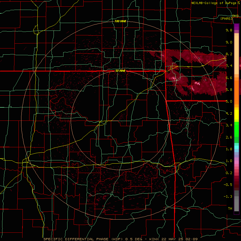Click the '0.2' legend value
The image size is (241, 241).
click(x=229, y=173)
